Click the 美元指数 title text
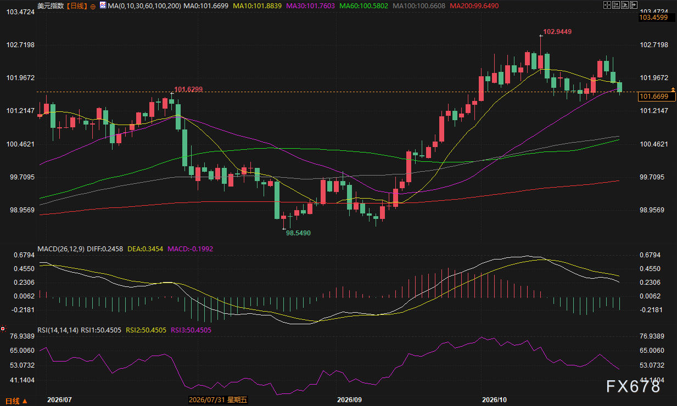Viewport: 677px width, 406px height. pos(51,5)
